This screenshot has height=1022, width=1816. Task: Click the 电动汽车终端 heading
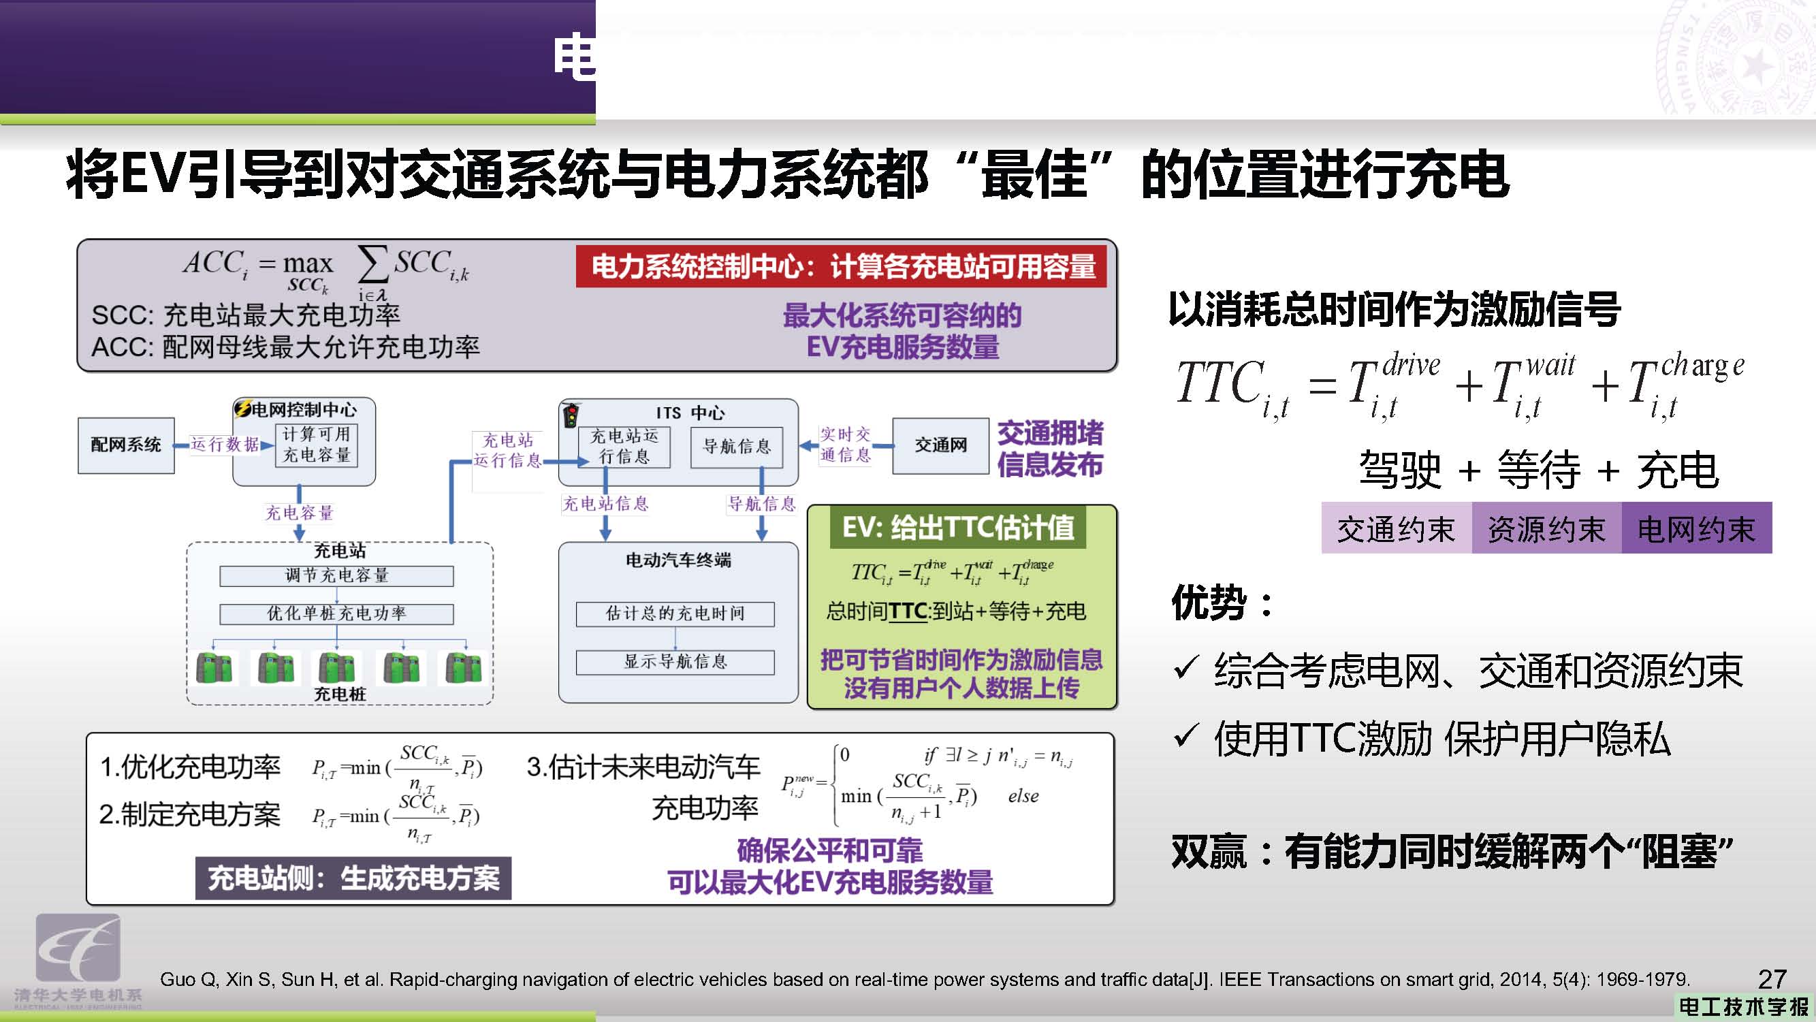coord(678,560)
